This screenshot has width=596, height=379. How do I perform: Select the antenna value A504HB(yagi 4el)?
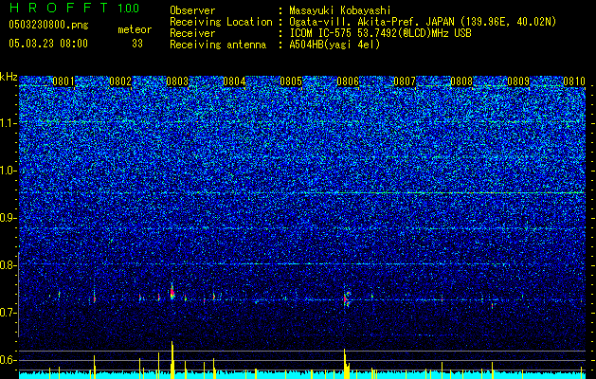point(334,45)
